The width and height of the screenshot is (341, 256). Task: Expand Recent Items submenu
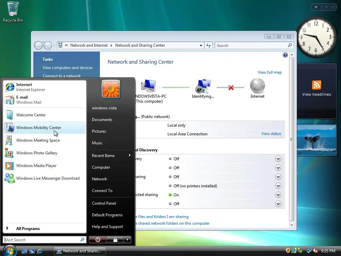click(111, 155)
